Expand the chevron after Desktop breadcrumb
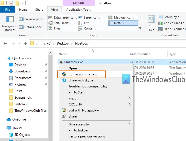This screenshot has width=186, height=141. coord(72,44)
